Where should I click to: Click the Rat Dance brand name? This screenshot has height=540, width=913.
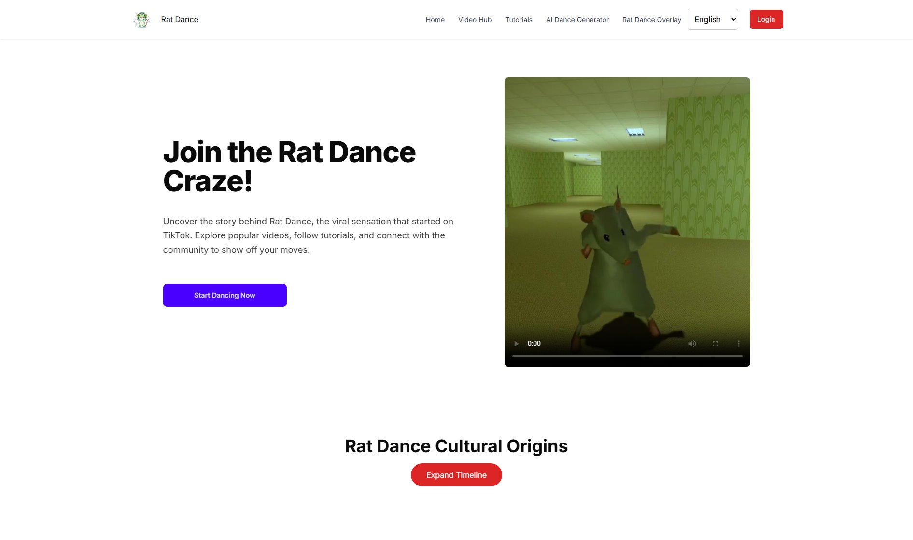tap(180, 20)
